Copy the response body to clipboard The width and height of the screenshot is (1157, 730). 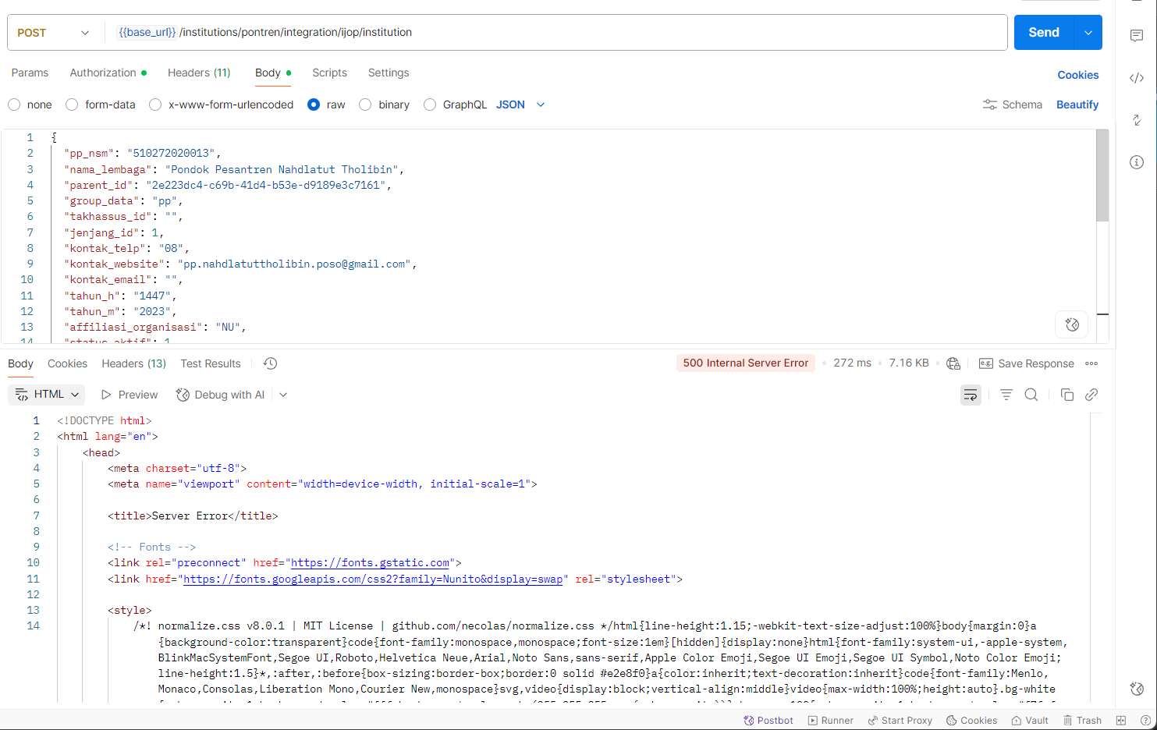[1066, 395]
